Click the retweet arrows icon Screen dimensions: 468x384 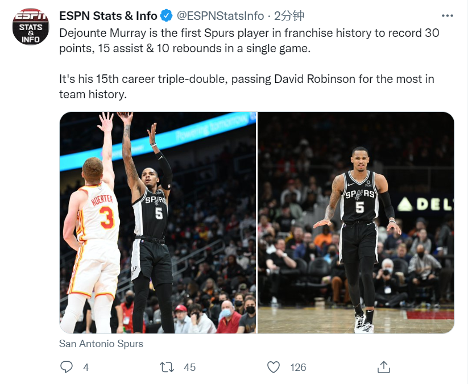[167, 367]
